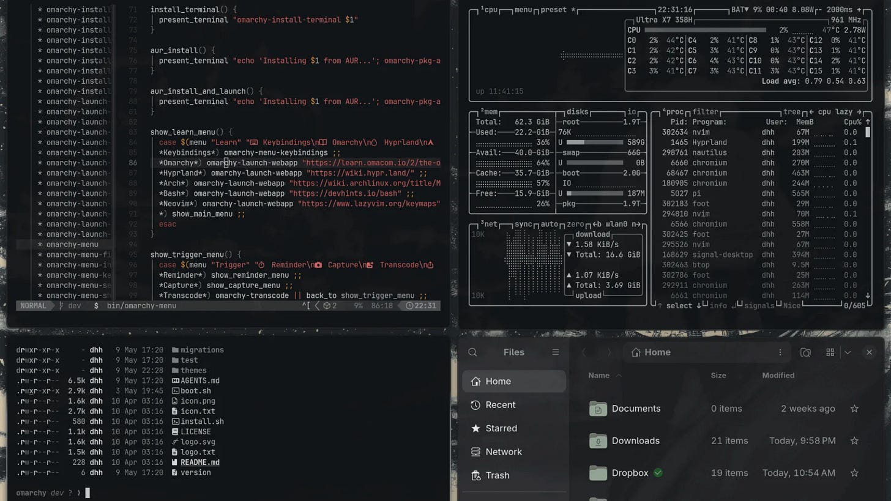Sort files by the Name column
The height and width of the screenshot is (501, 891).
click(598, 376)
